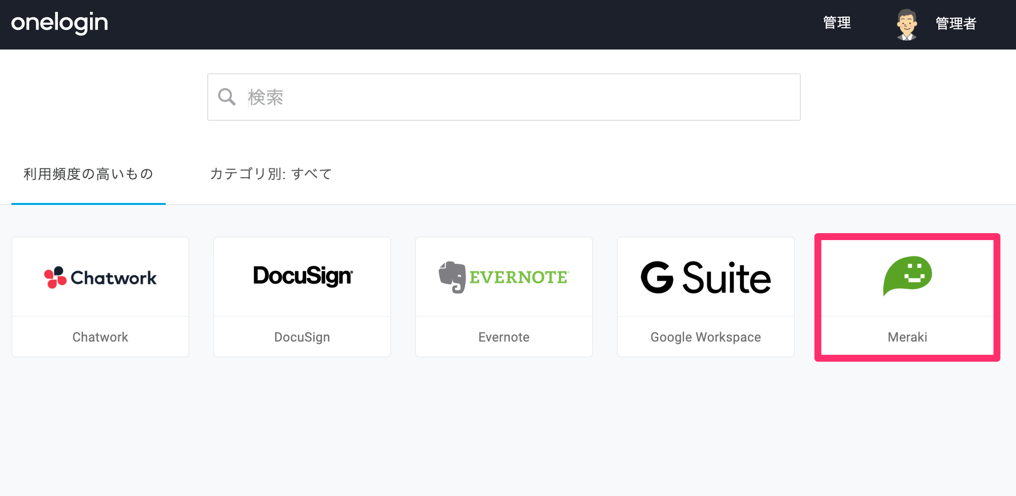Click the OneLogin logo in header

(59, 23)
